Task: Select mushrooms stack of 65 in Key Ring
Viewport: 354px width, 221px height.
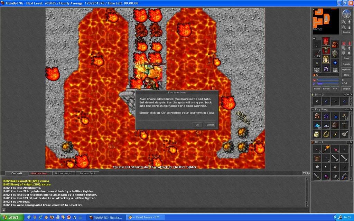Action: click(344, 116)
